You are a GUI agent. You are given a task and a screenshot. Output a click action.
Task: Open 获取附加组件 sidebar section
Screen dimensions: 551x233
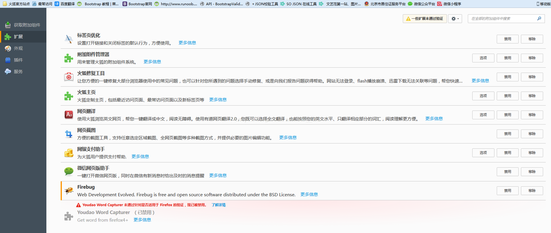pyautogui.click(x=23, y=25)
